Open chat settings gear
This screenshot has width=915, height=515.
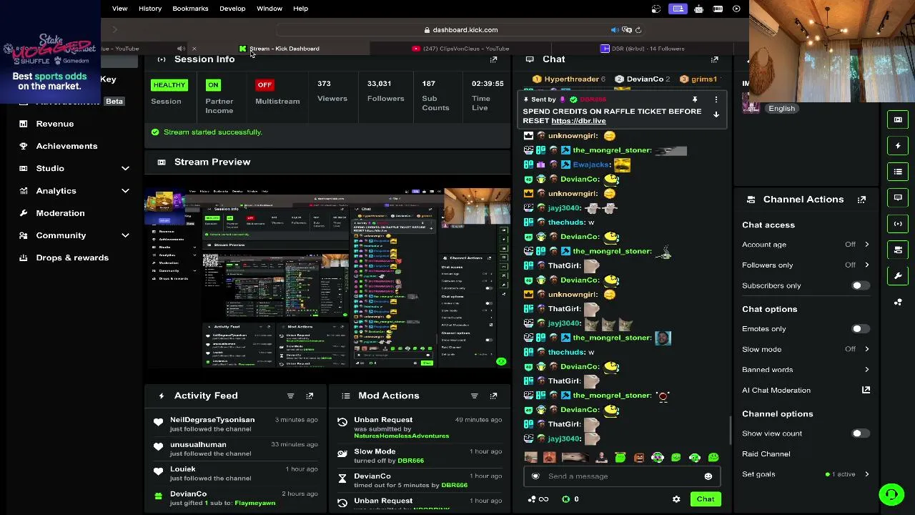676,499
